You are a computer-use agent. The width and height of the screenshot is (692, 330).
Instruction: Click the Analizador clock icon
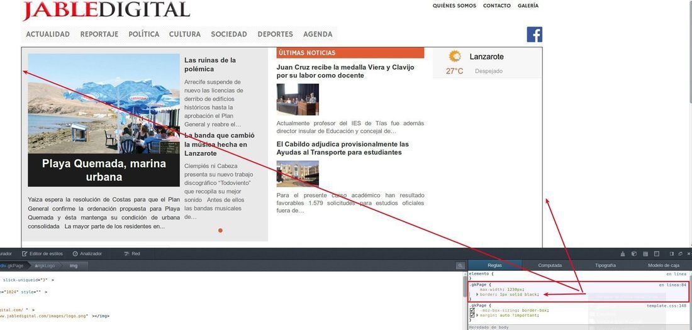pyautogui.click(x=75, y=254)
